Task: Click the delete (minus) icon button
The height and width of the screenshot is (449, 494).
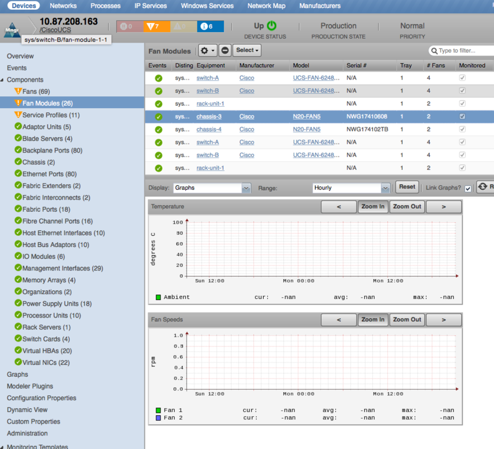Action: click(225, 51)
